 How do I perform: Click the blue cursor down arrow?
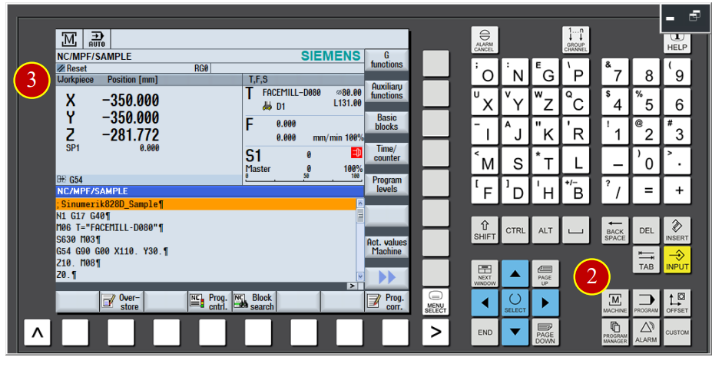pyautogui.click(x=515, y=332)
